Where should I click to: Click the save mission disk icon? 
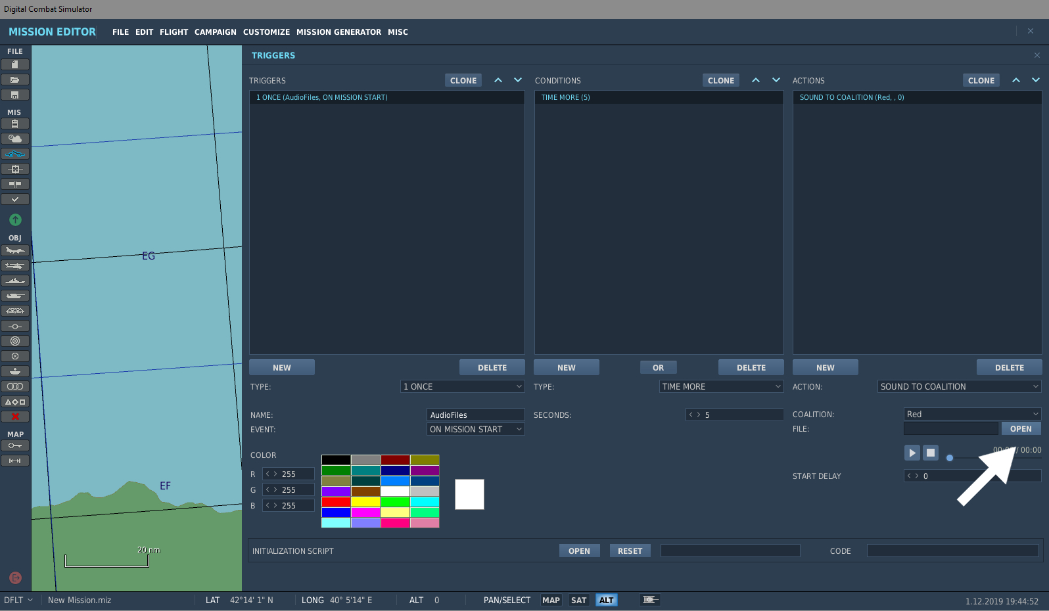coord(15,95)
